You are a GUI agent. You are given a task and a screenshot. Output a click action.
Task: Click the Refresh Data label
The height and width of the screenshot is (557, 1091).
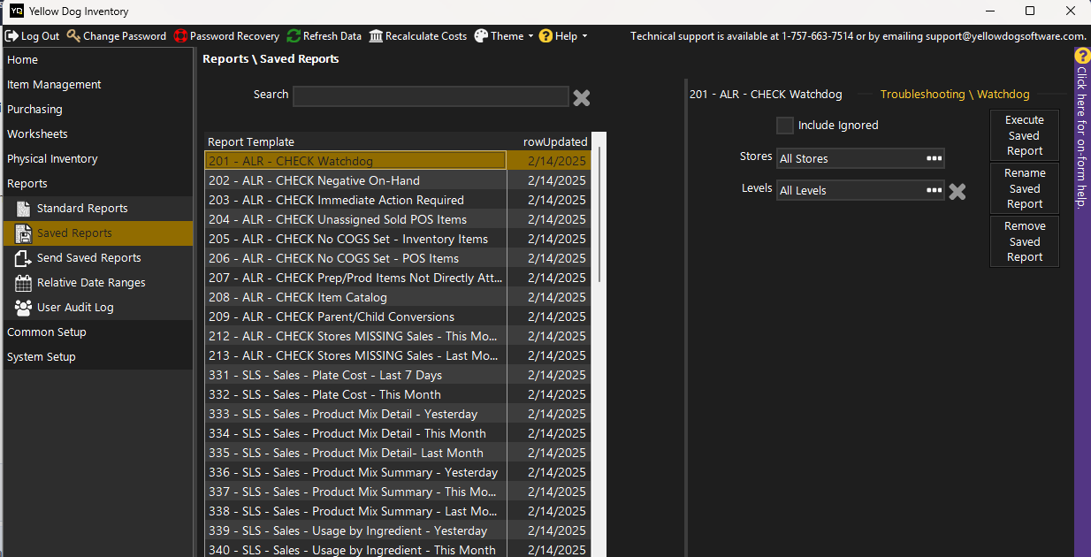(332, 36)
